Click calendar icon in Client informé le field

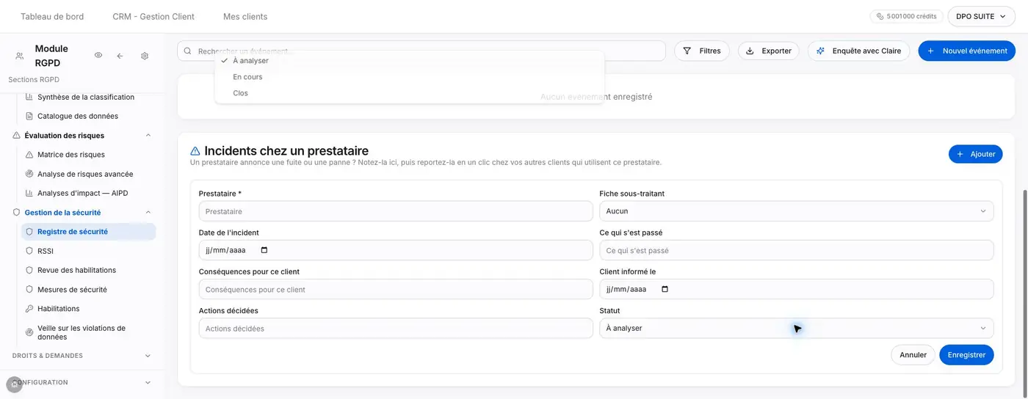click(x=665, y=289)
